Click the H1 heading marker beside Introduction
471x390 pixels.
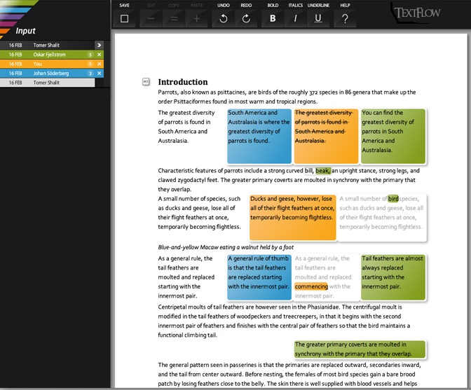click(x=146, y=82)
